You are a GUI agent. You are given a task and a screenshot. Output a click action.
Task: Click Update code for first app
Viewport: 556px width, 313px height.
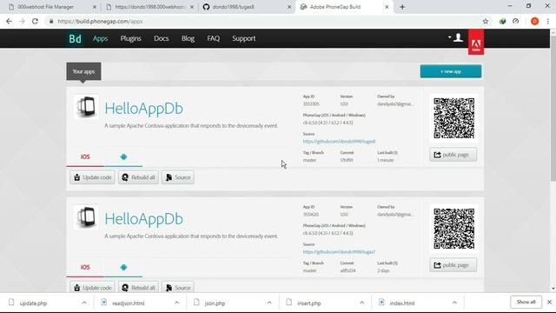coord(92,177)
